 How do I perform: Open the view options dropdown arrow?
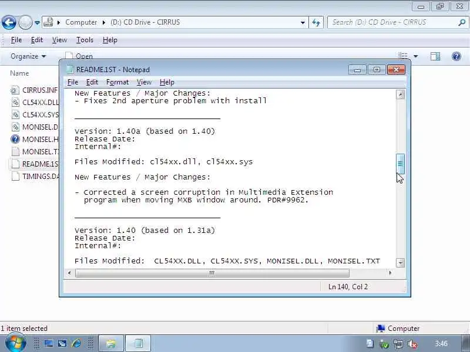pyautogui.click(x=416, y=56)
